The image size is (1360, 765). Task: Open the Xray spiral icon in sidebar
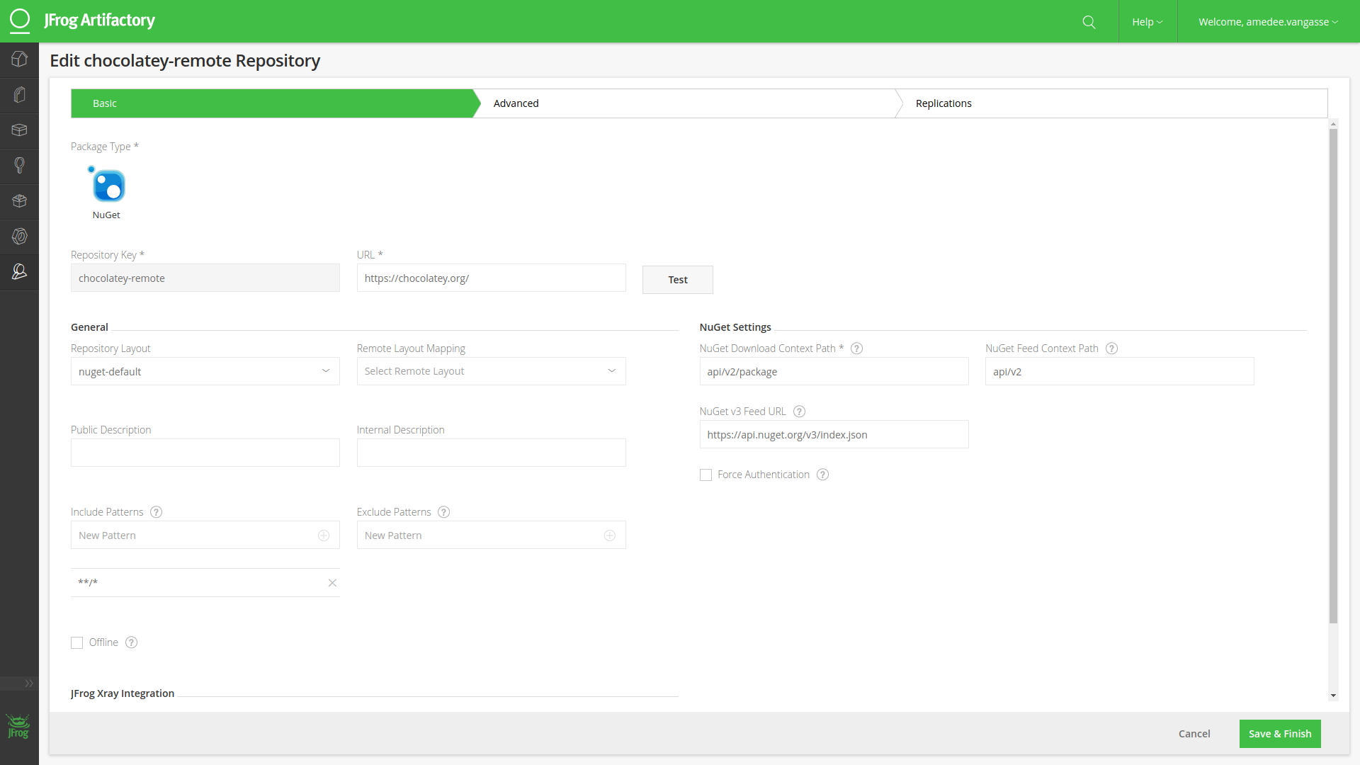point(20,237)
